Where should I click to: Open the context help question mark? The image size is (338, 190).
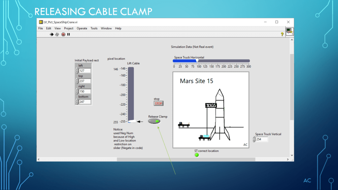coord(282,34)
